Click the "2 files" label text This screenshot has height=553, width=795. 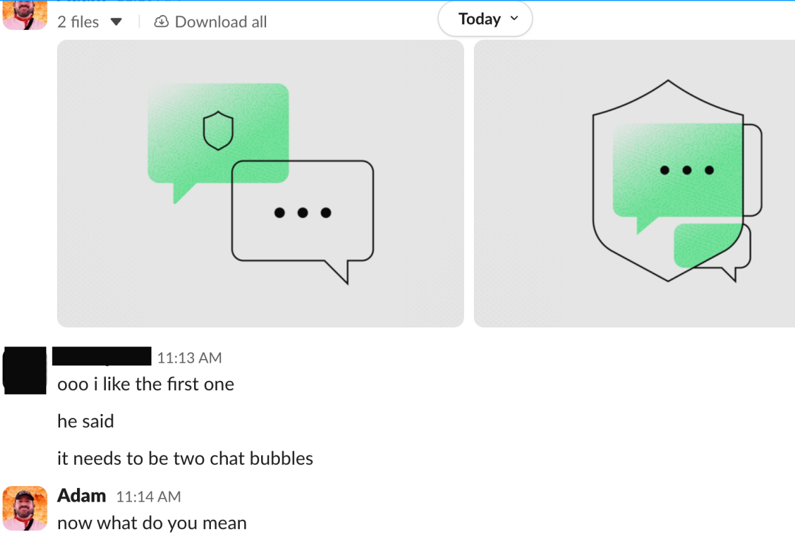pos(78,22)
